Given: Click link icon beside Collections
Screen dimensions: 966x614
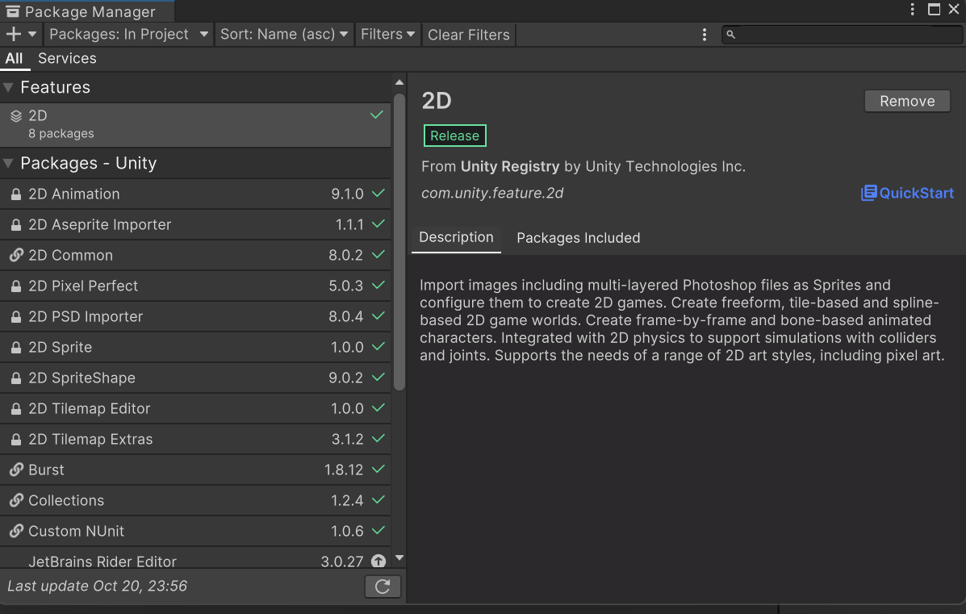Looking at the screenshot, I should (x=16, y=500).
